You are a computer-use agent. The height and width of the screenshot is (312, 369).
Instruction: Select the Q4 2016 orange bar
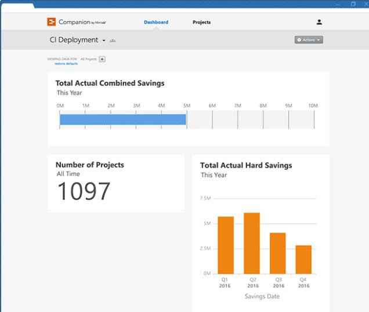tap(303, 259)
